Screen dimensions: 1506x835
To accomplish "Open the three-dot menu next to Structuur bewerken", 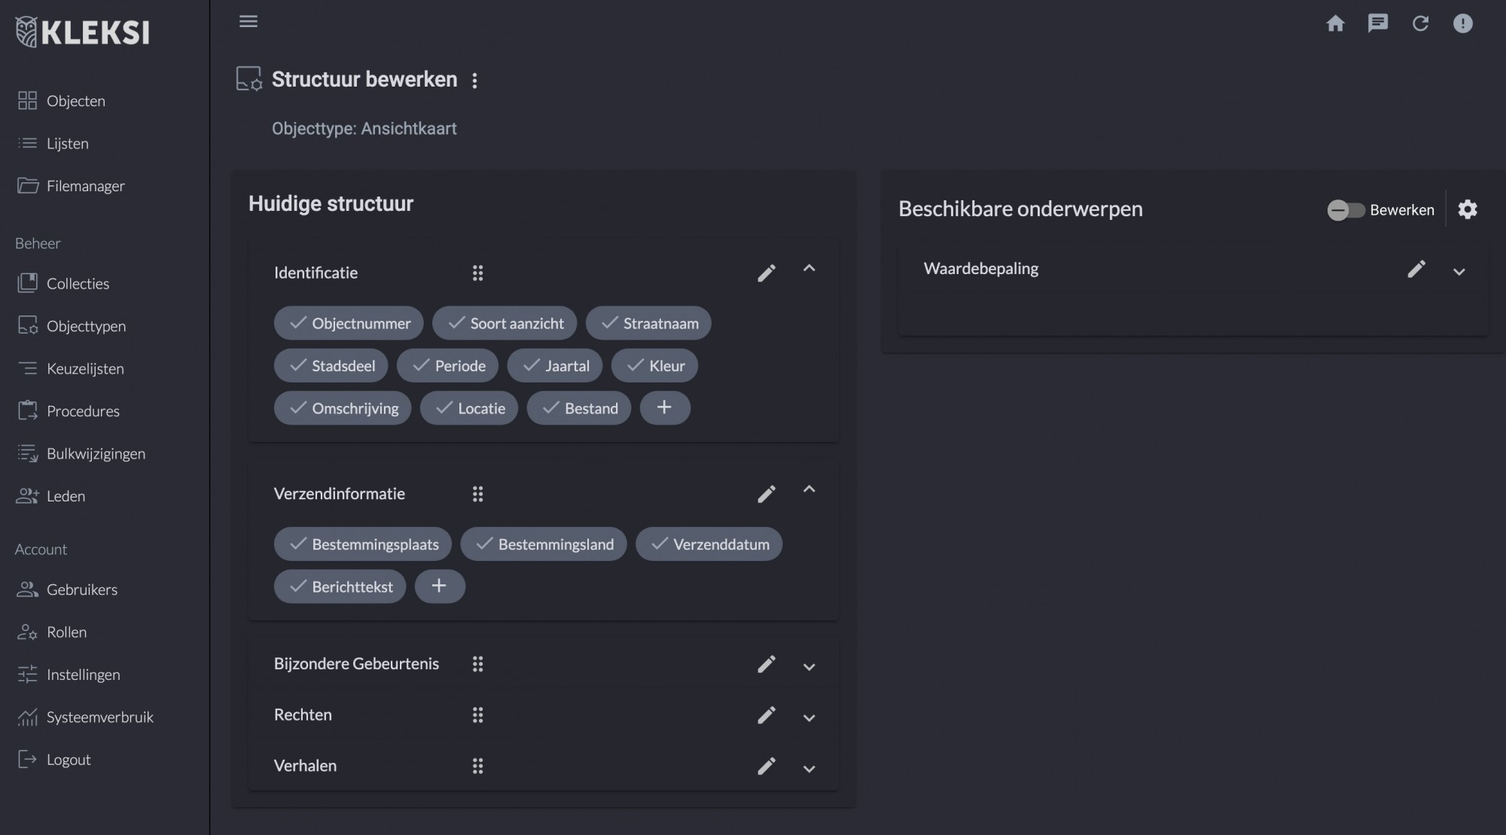I will (474, 80).
